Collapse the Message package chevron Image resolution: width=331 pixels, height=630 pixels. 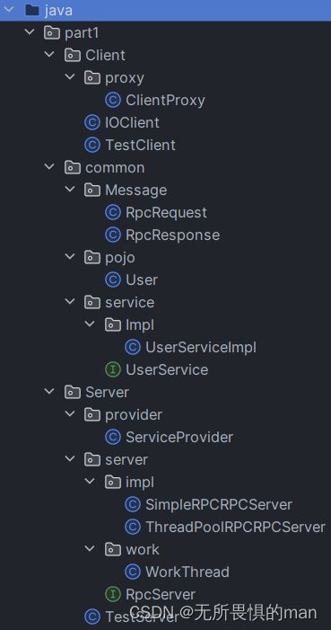(x=70, y=190)
